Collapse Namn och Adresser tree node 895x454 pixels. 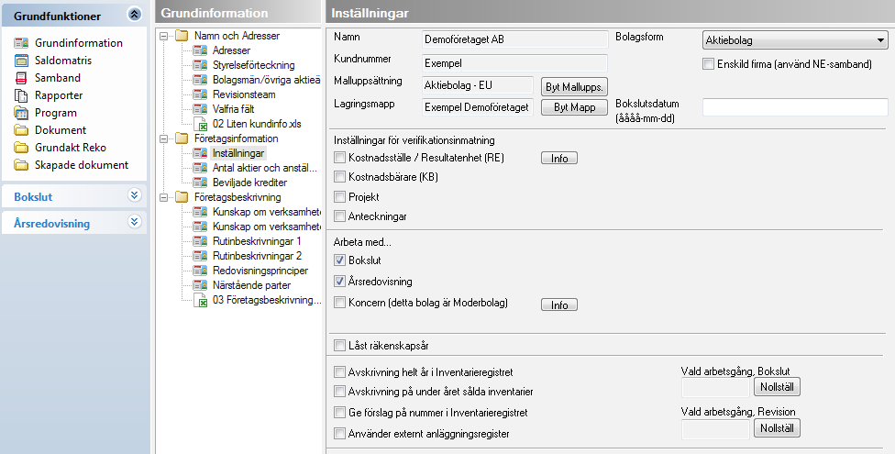coord(164,36)
